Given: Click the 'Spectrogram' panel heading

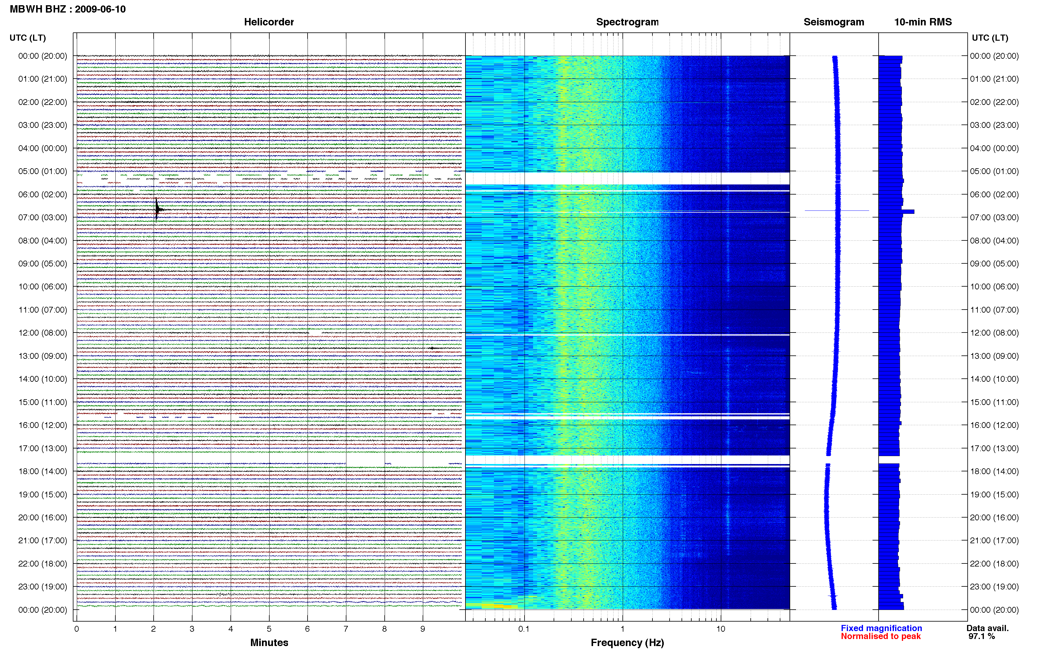Looking at the screenshot, I should (x=627, y=22).
